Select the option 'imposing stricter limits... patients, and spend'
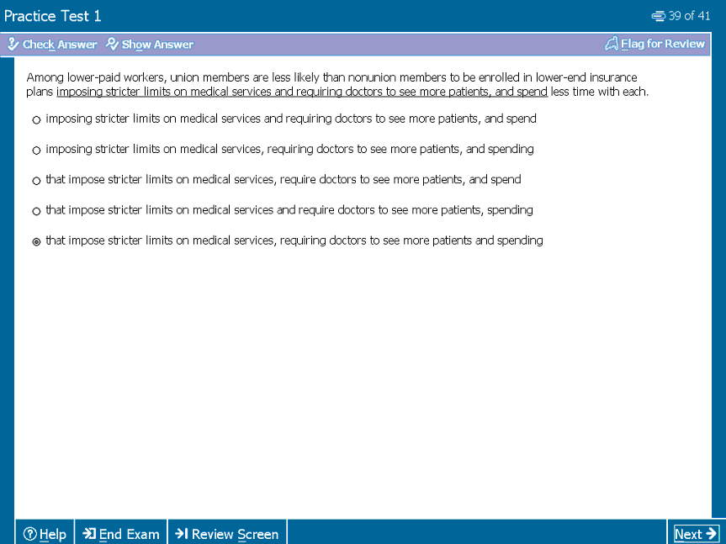Viewport: 726px width, 544px height. [36, 119]
